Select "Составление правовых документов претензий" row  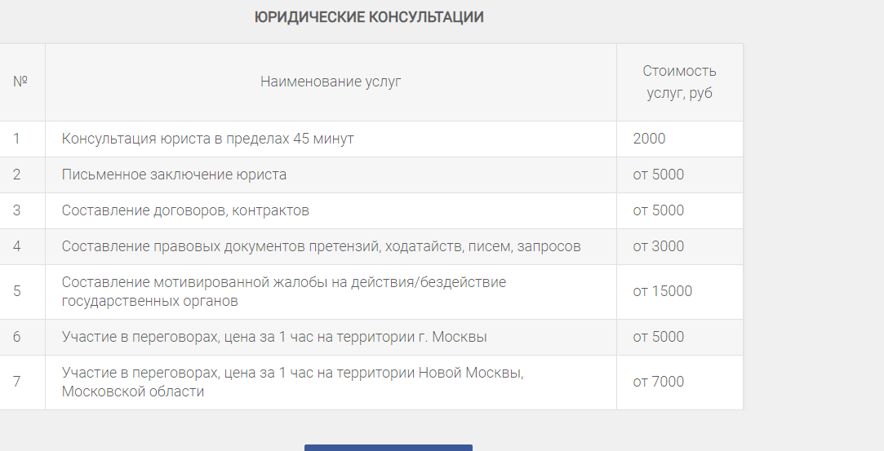321,246
